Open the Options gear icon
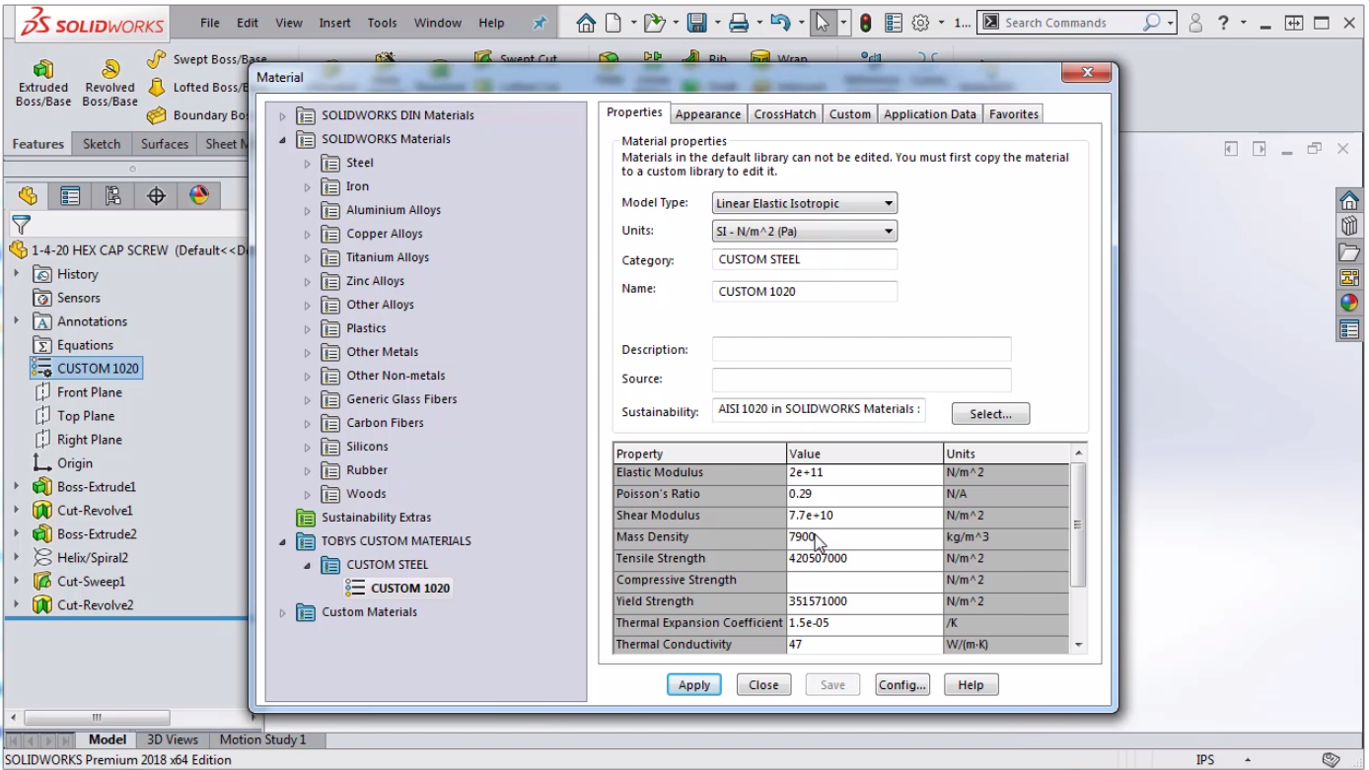 pos(920,23)
